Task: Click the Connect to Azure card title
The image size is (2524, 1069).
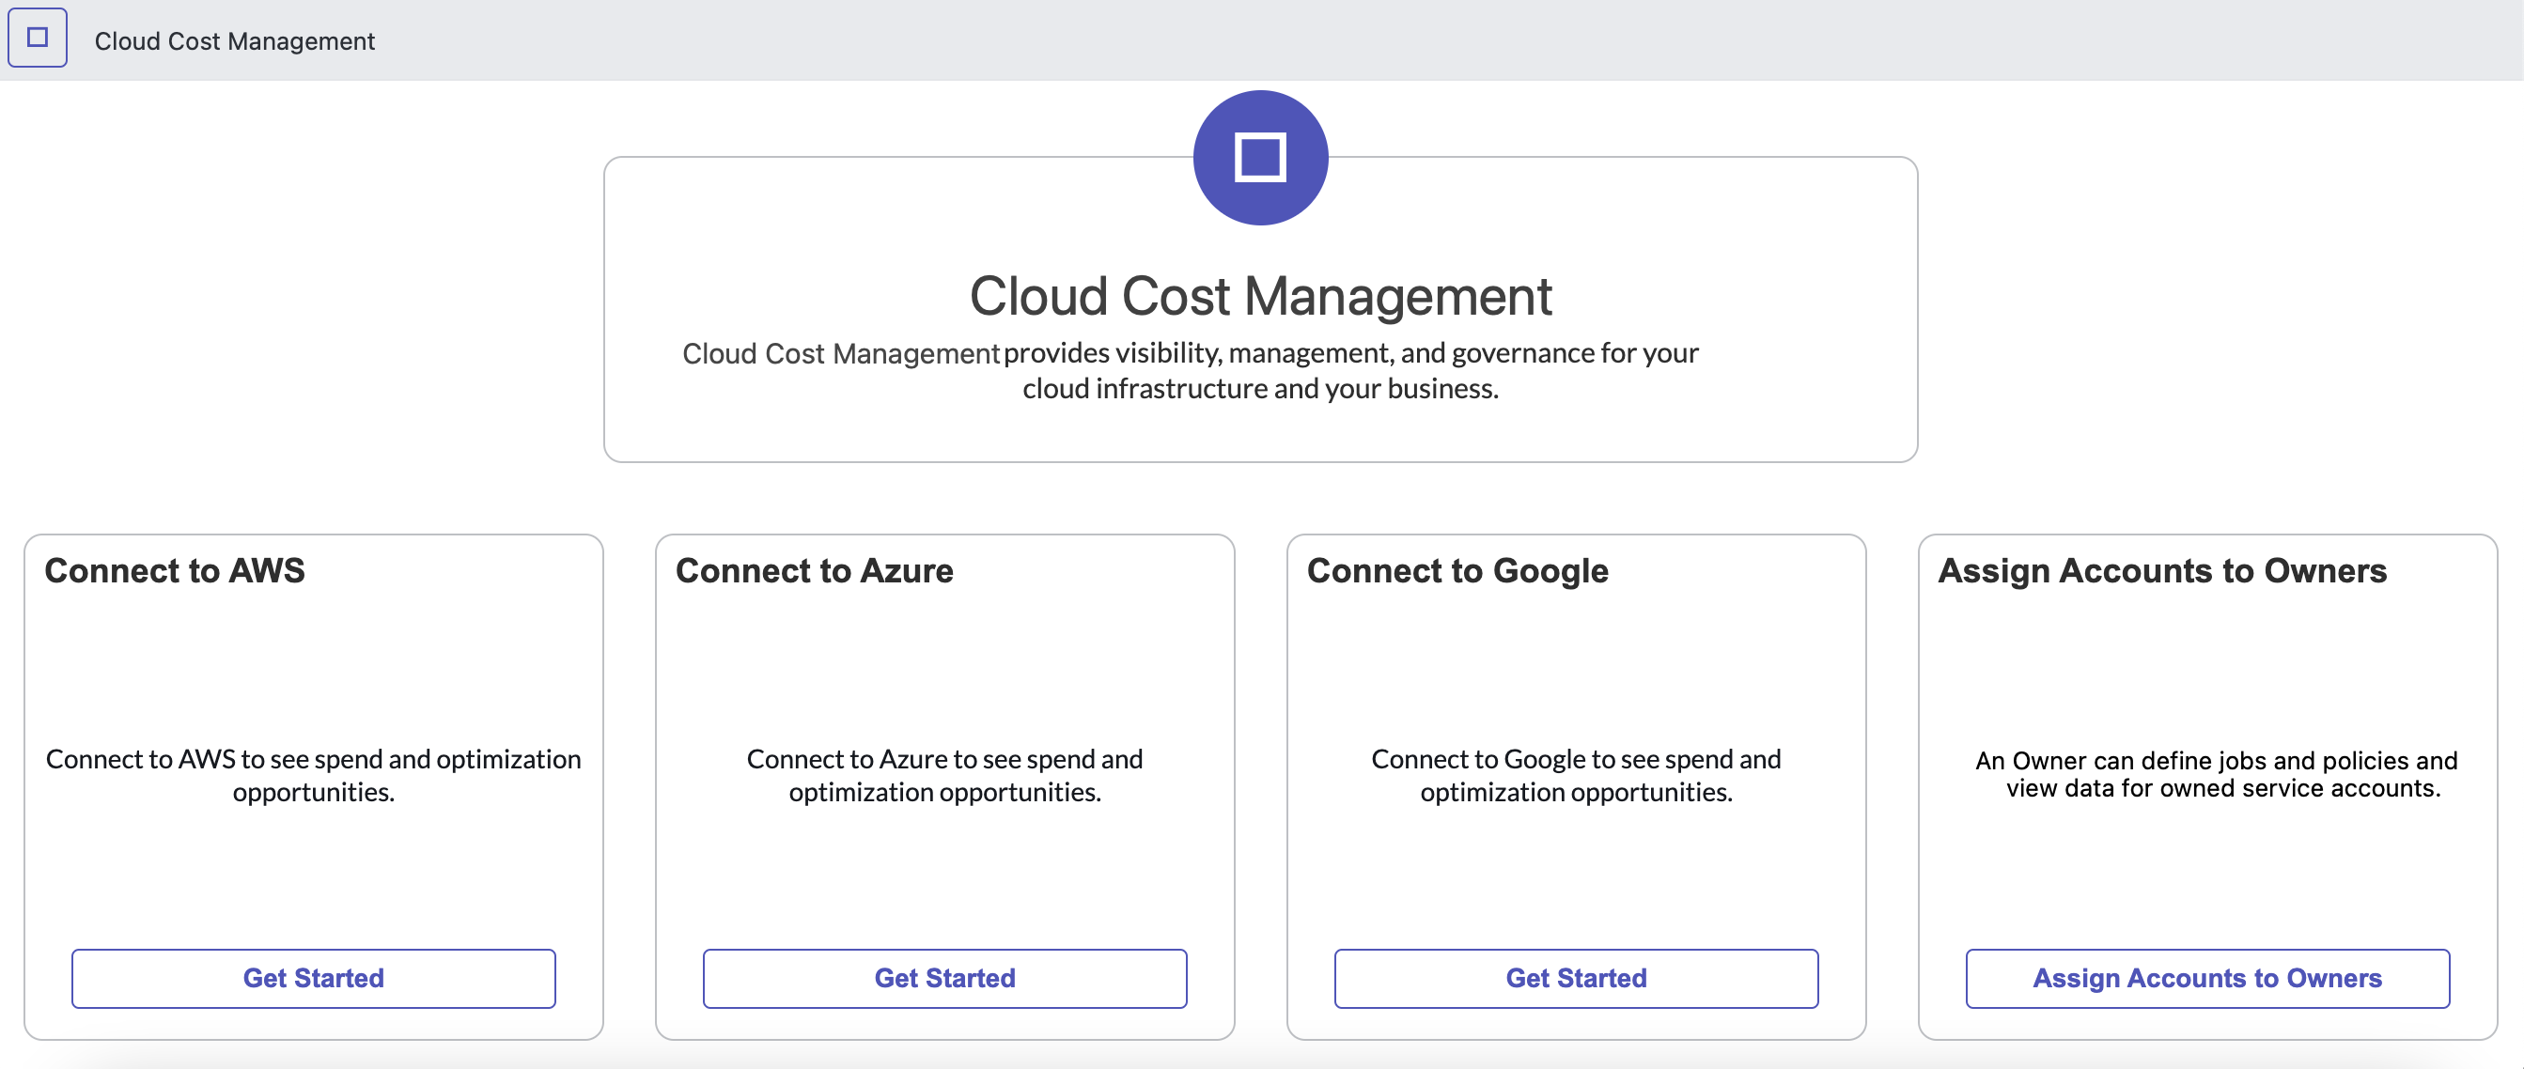Action: click(814, 570)
